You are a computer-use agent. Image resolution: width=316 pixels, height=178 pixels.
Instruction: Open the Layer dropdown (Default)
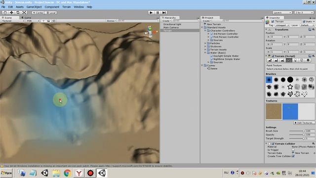[x=307, y=25]
